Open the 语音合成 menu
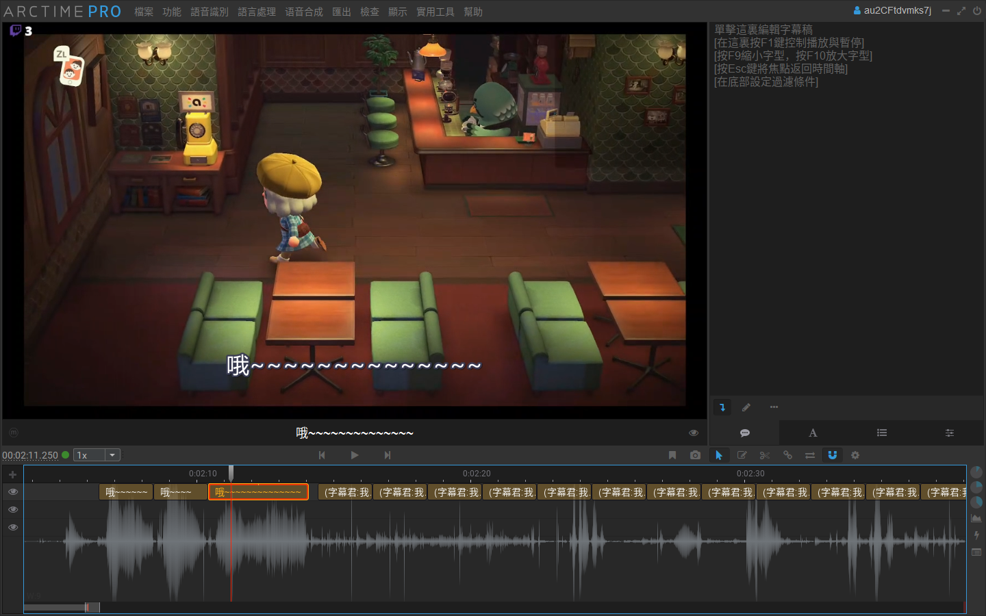This screenshot has height=616, width=986. coord(304,12)
